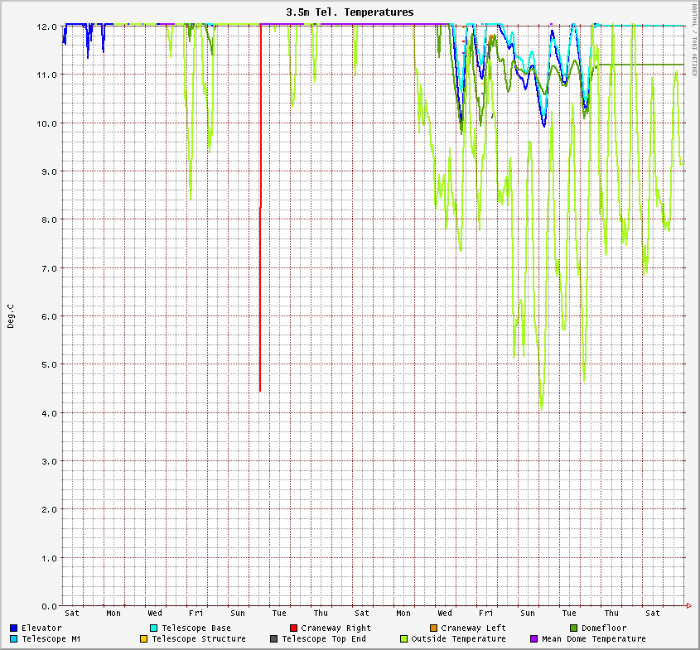Image resolution: width=700 pixels, height=650 pixels.
Task: Select the orange Craneway Left legend swatch
Action: pos(433,628)
